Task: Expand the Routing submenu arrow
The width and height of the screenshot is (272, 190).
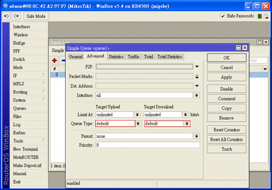Action: click(x=44, y=91)
